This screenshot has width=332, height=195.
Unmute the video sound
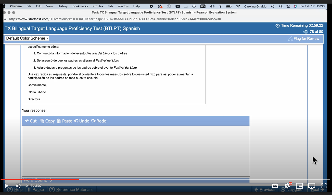[18, 186]
